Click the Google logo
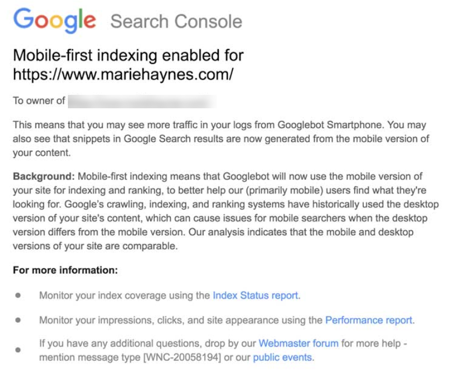 coord(54,20)
